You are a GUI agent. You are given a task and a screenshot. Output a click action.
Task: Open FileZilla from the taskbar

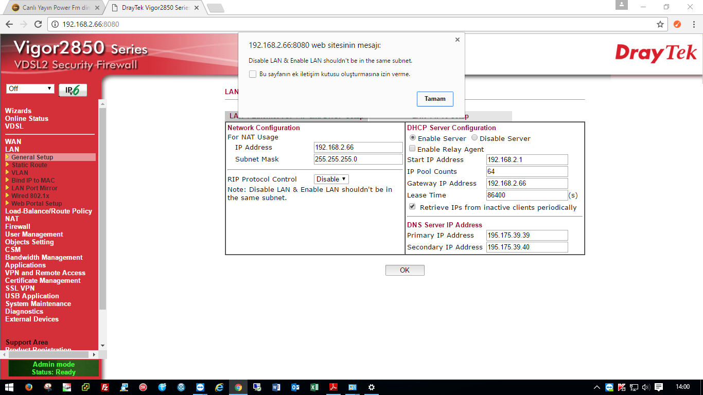pyautogui.click(x=104, y=387)
